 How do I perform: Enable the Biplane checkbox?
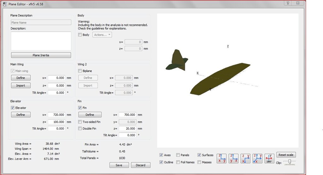point(80,71)
